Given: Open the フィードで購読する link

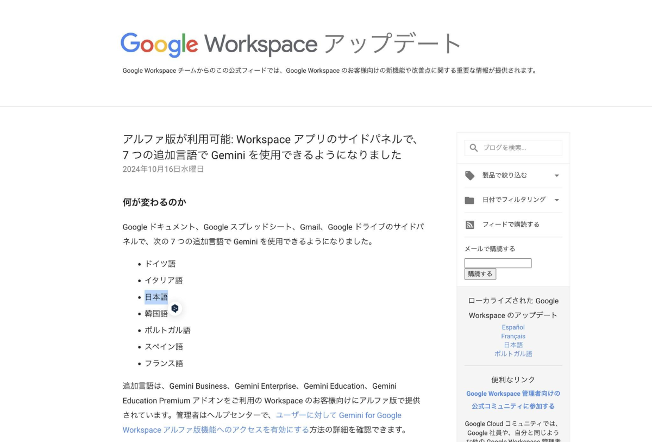Looking at the screenshot, I should pos(511,225).
